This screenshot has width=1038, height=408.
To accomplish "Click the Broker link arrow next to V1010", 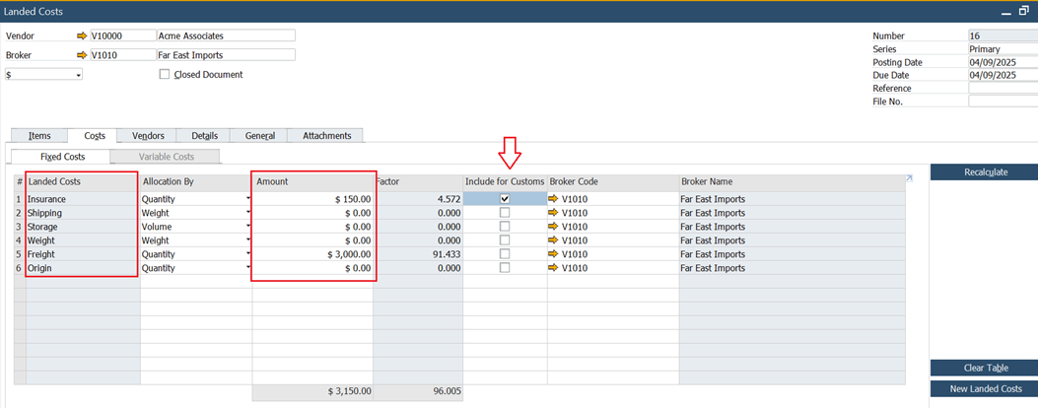I will click(82, 55).
